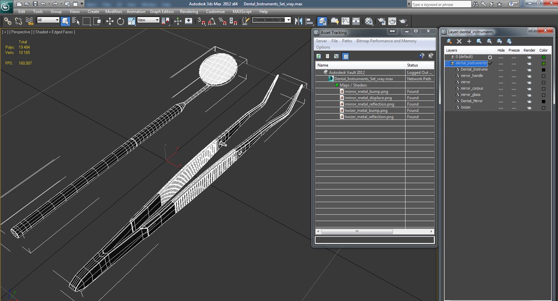
Task: Toggle the 3D Snaps button
Action: [201, 21]
